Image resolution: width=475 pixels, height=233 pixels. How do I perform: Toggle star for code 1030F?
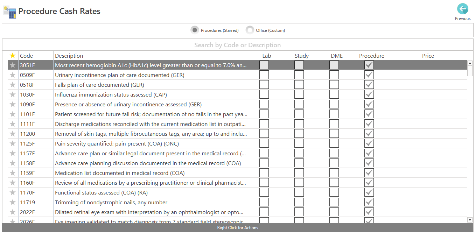pyautogui.click(x=13, y=94)
